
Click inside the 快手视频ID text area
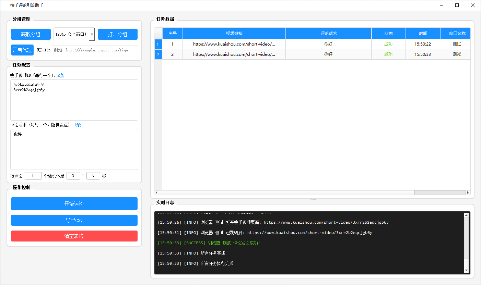coord(74,100)
